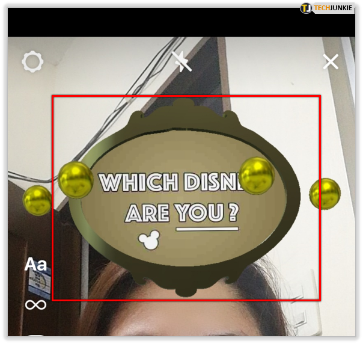
Task: Tap the rightmost gold ball
Action: click(x=325, y=194)
